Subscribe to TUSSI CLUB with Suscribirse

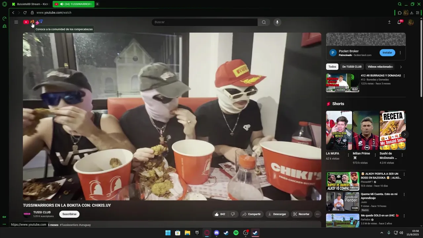(69, 214)
